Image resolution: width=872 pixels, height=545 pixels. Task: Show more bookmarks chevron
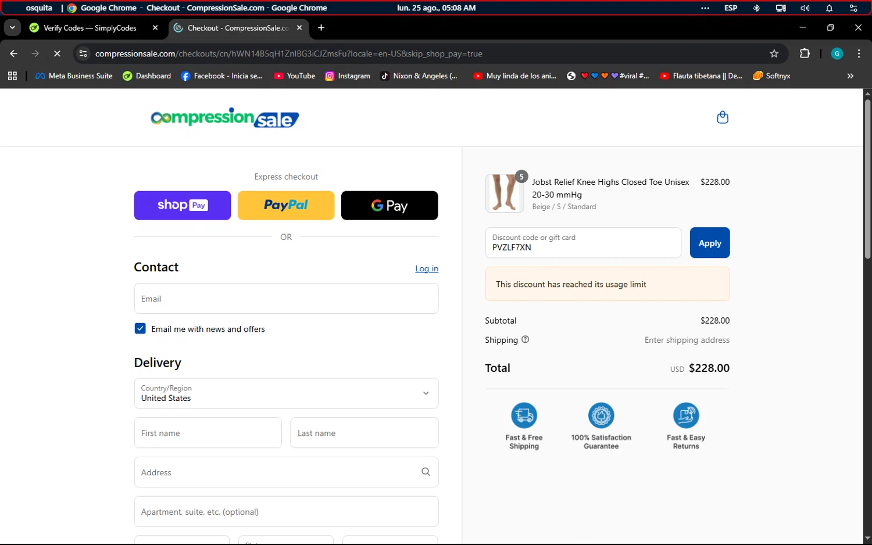pos(850,76)
